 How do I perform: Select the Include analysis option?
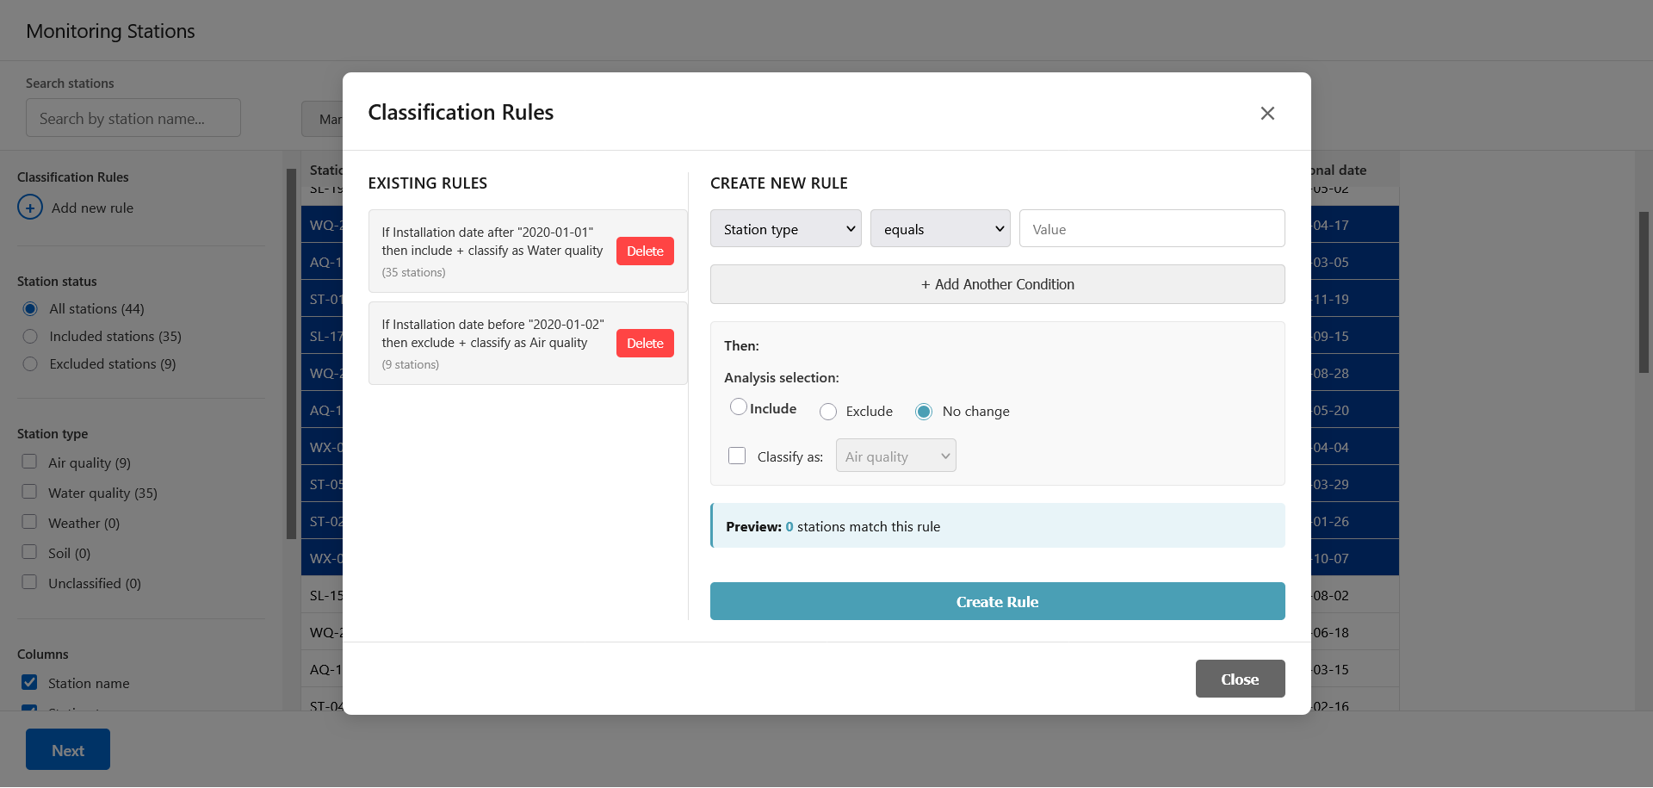(x=739, y=406)
